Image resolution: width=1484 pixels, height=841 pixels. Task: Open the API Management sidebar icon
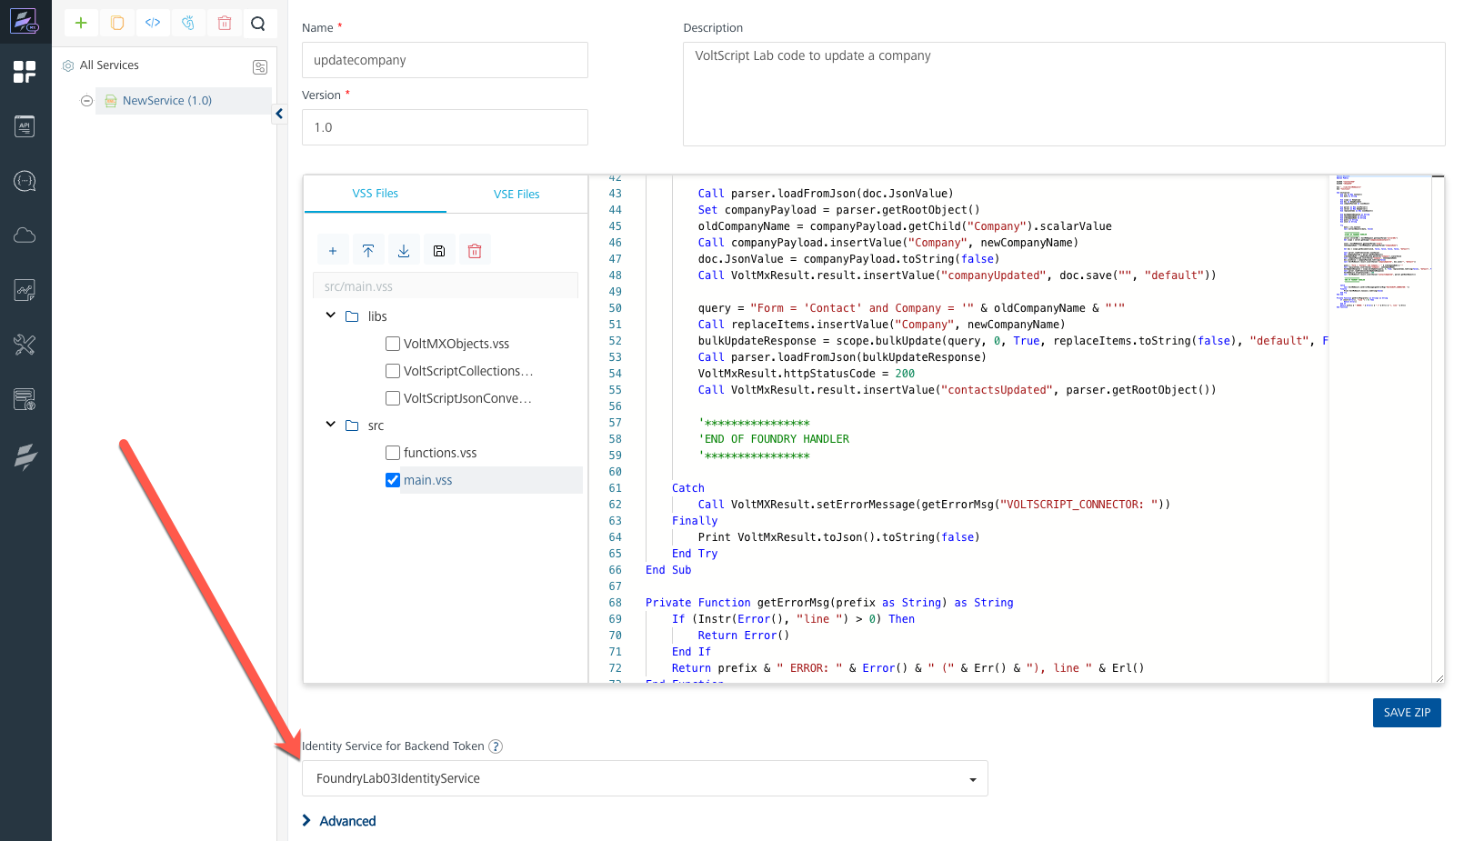[x=25, y=126]
